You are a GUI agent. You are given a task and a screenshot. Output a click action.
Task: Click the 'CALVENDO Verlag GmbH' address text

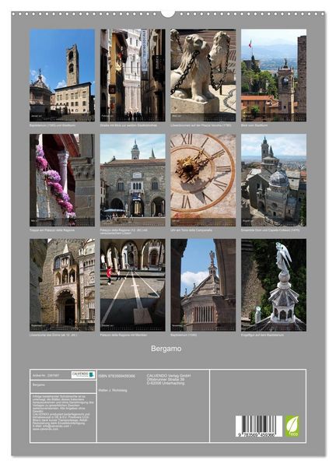169,380
